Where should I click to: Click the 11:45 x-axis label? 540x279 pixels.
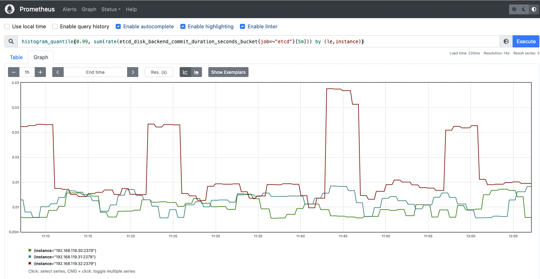343,236
